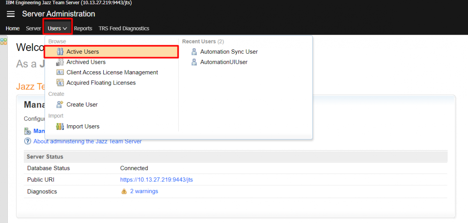Viewport: 468px width, 223px height.
Task: Click the Active Users people icon
Action: 60,52
